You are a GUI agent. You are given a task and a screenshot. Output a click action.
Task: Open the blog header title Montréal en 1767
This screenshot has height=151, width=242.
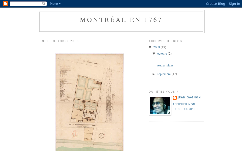[x=121, y=20]
